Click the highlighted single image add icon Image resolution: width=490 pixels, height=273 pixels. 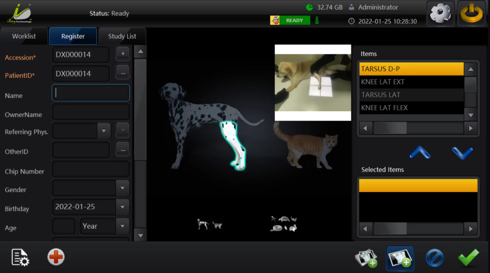400,257
